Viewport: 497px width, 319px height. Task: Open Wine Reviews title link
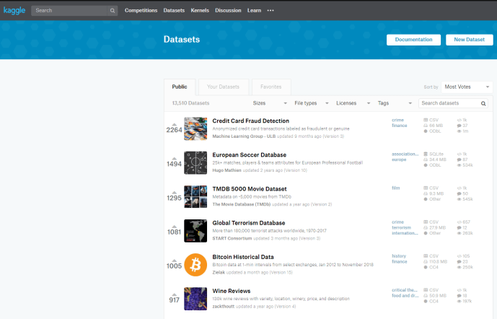[232, 291]
